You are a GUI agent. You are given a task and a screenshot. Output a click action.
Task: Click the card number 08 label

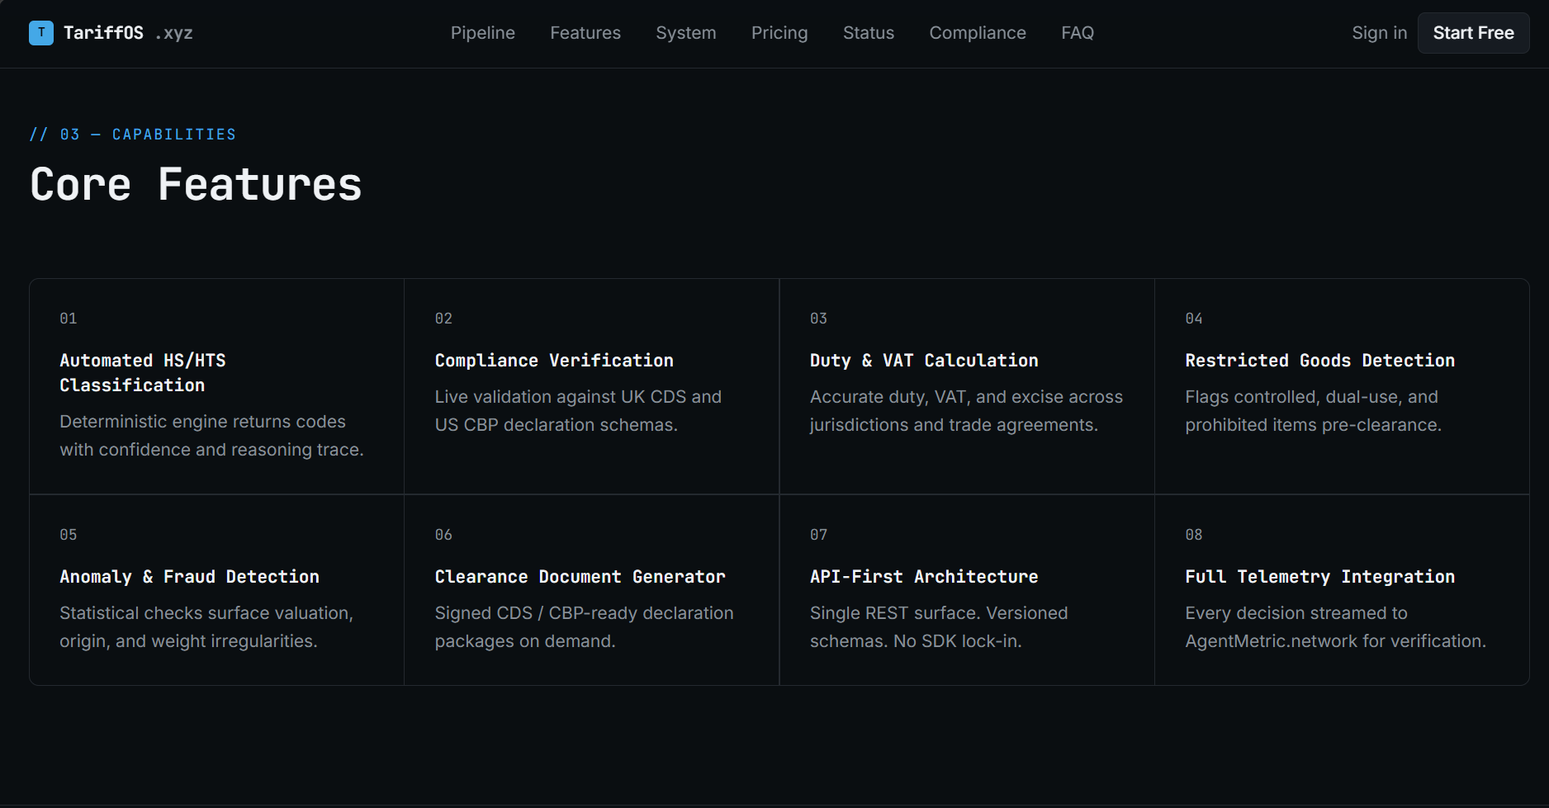[1194, 535]
